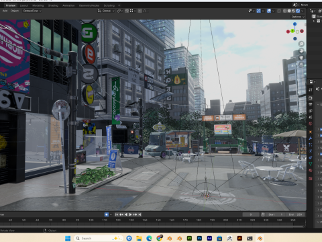Viewport: 322px width, 242px height.
Task: Toggle the camera view icon
Action: point(301,58)
